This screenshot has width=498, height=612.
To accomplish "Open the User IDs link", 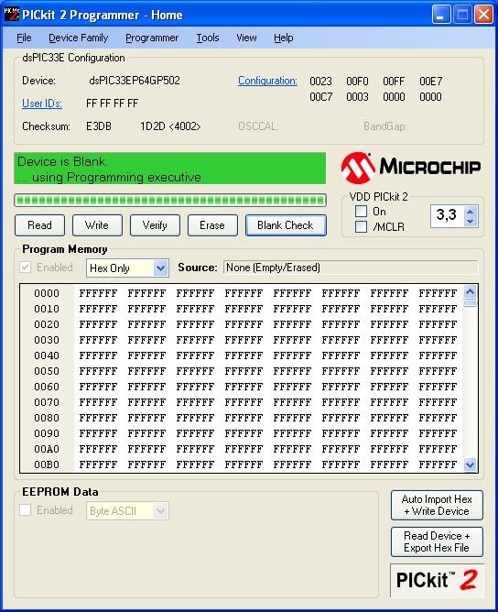I will (x=42, y=104).
